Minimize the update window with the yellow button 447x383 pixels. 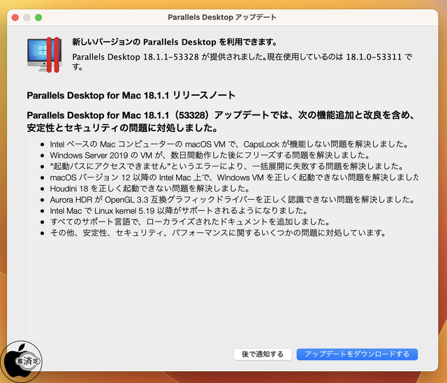(27, 17)
